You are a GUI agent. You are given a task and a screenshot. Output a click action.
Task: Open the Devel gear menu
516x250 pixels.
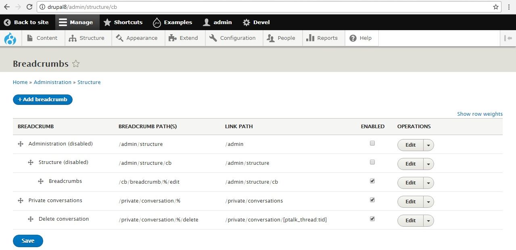(x=247, y=22)
